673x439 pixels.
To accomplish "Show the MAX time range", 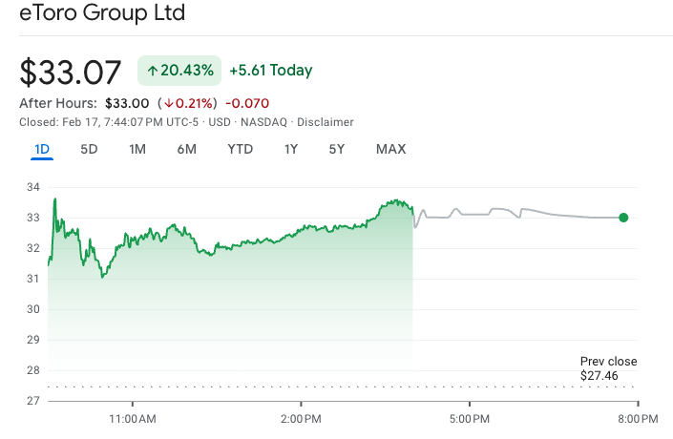I will [390, 149].
